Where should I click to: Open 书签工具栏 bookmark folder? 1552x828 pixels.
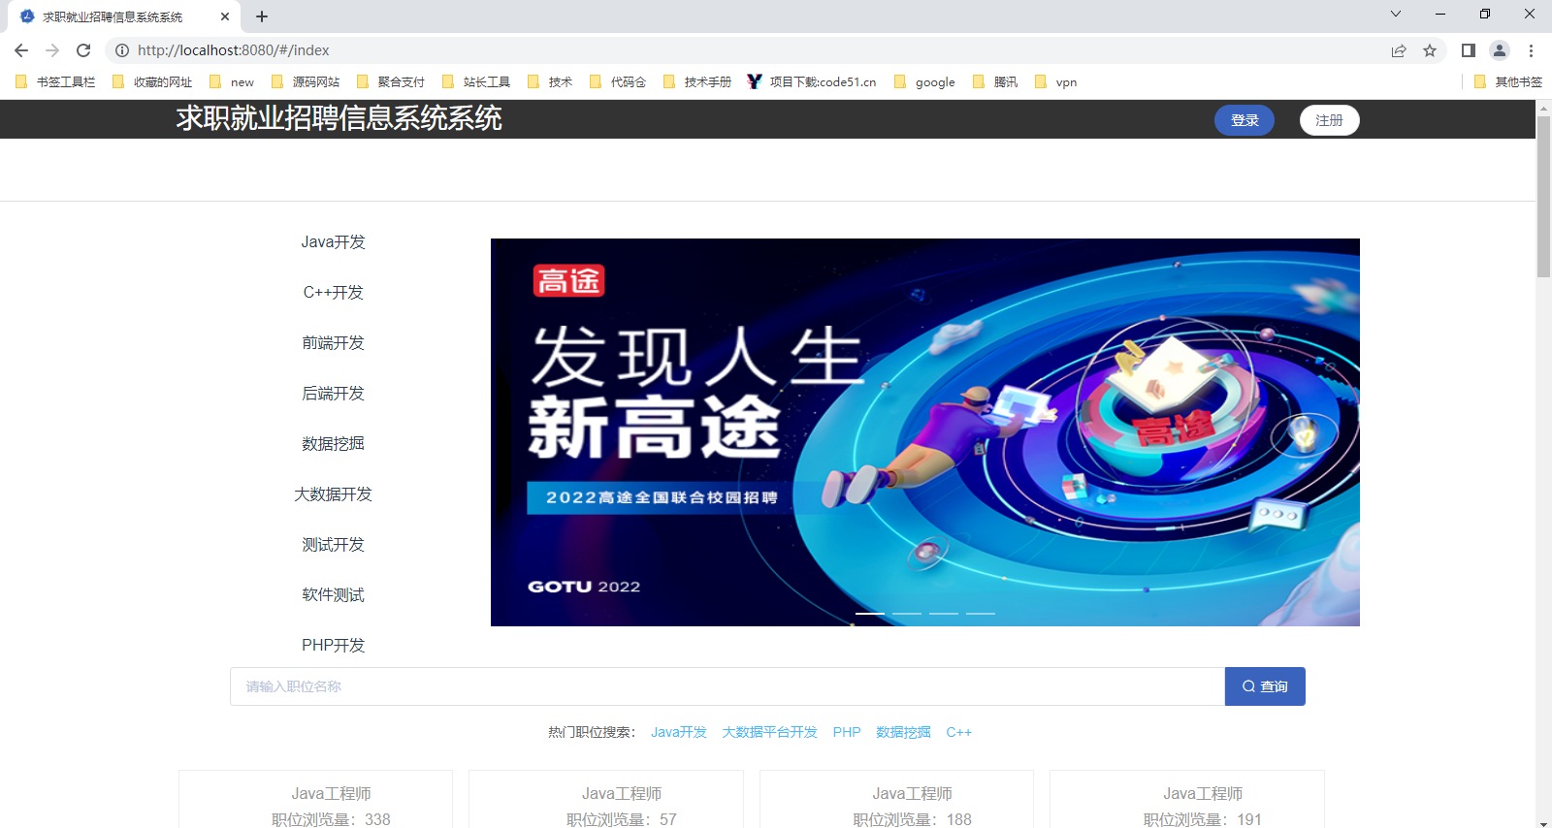click(55, 82)
